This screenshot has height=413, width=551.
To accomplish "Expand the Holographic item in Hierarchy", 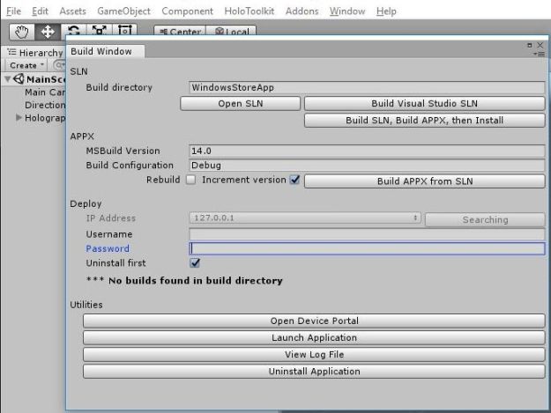I will (19, 118).
